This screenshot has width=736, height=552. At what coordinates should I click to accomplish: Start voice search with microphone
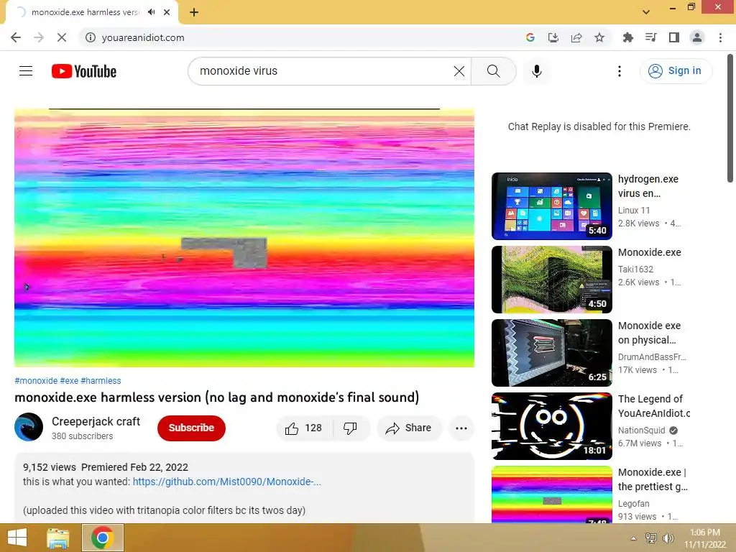click(536, 71)
